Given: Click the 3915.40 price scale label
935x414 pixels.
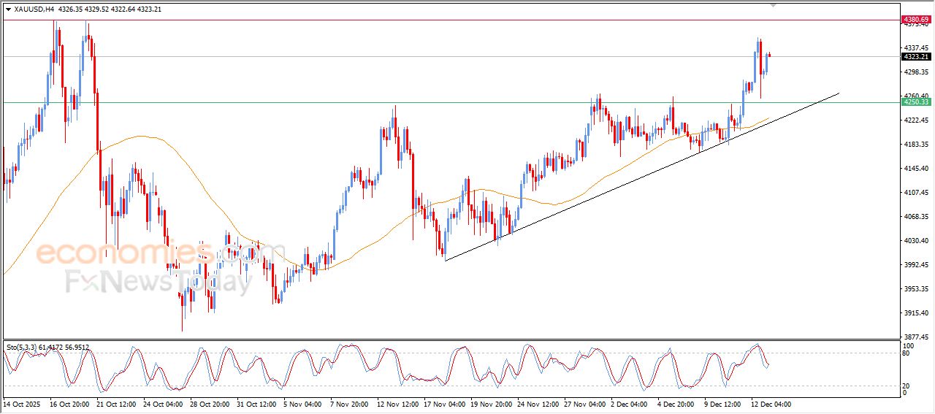Looking at the screenshot, I should click(x=915, y=313).
